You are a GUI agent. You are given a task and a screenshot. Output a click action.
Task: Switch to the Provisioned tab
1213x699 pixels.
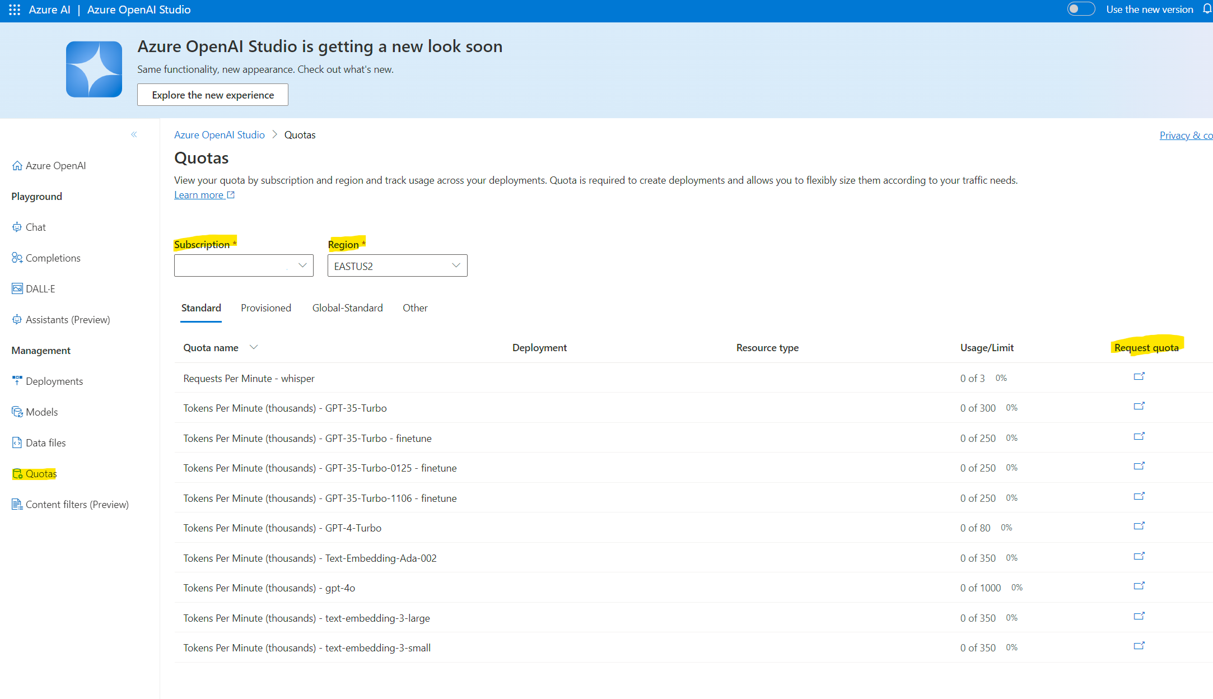[x=266, y=308]
